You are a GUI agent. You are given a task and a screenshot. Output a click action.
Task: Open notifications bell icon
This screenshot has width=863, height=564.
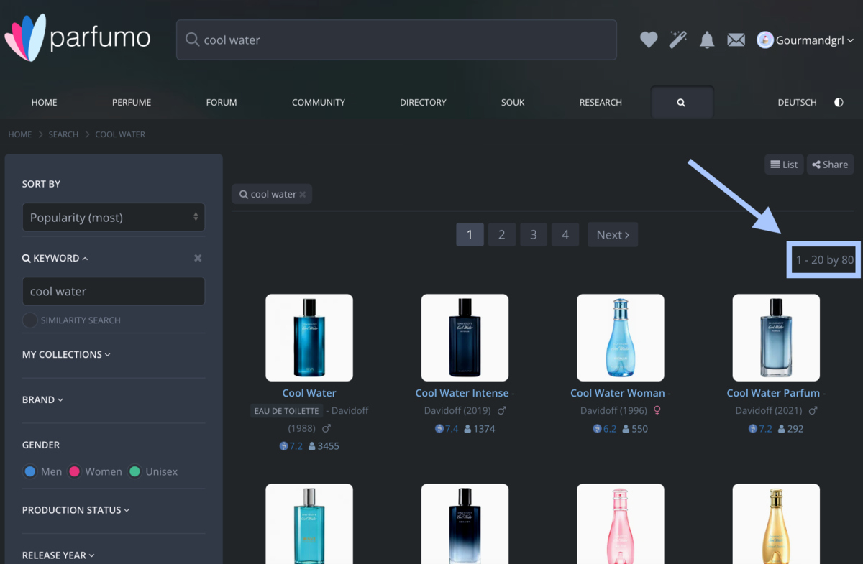tap(707, 40)
